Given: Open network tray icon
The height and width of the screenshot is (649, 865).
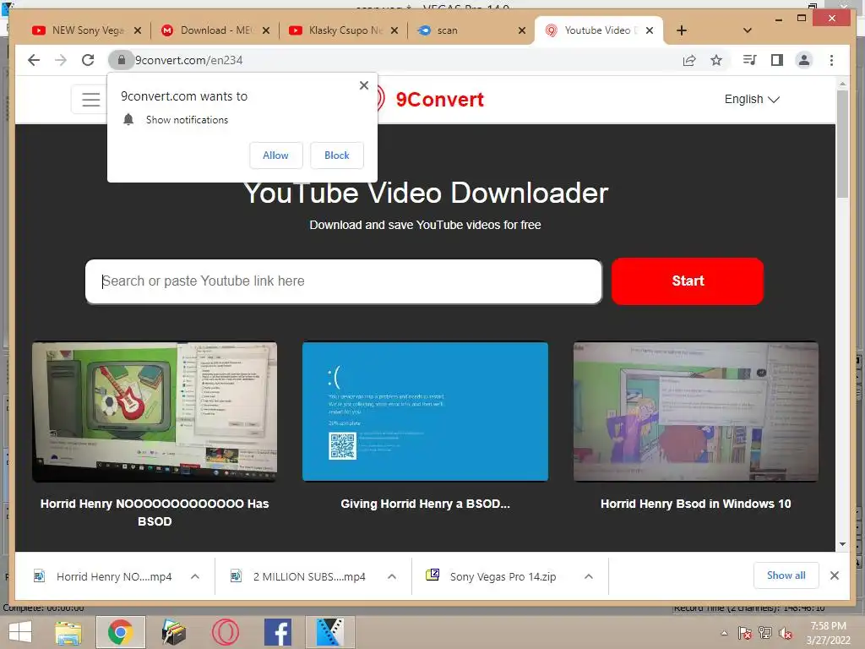Looking at the screenshot, I should (x=765, y=633).
